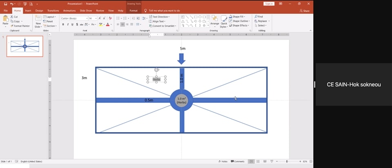The height and width of the screenshot is (168, 392).
Task: Click the Share button
Action: coord(304,11)
